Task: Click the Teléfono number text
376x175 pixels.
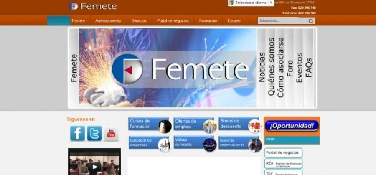Action: [299, 13]
